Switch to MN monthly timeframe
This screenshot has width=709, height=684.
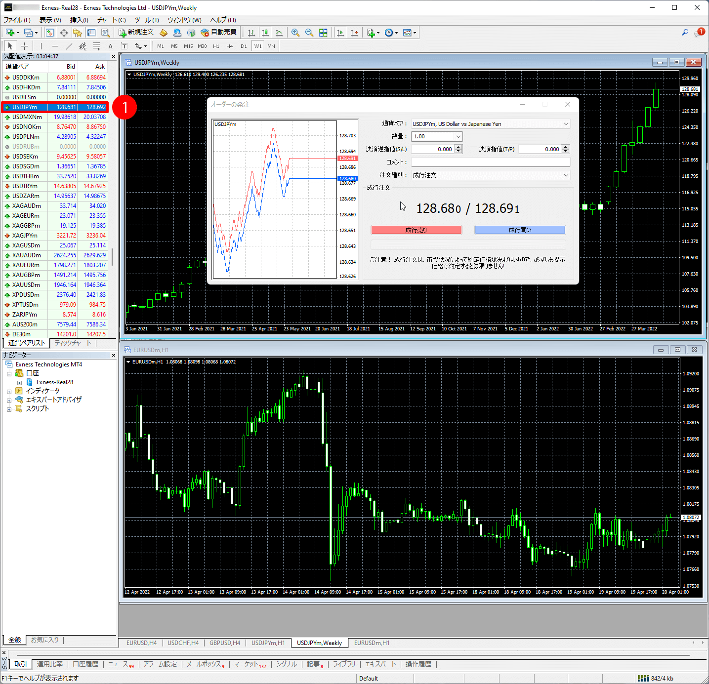(271, 46)
